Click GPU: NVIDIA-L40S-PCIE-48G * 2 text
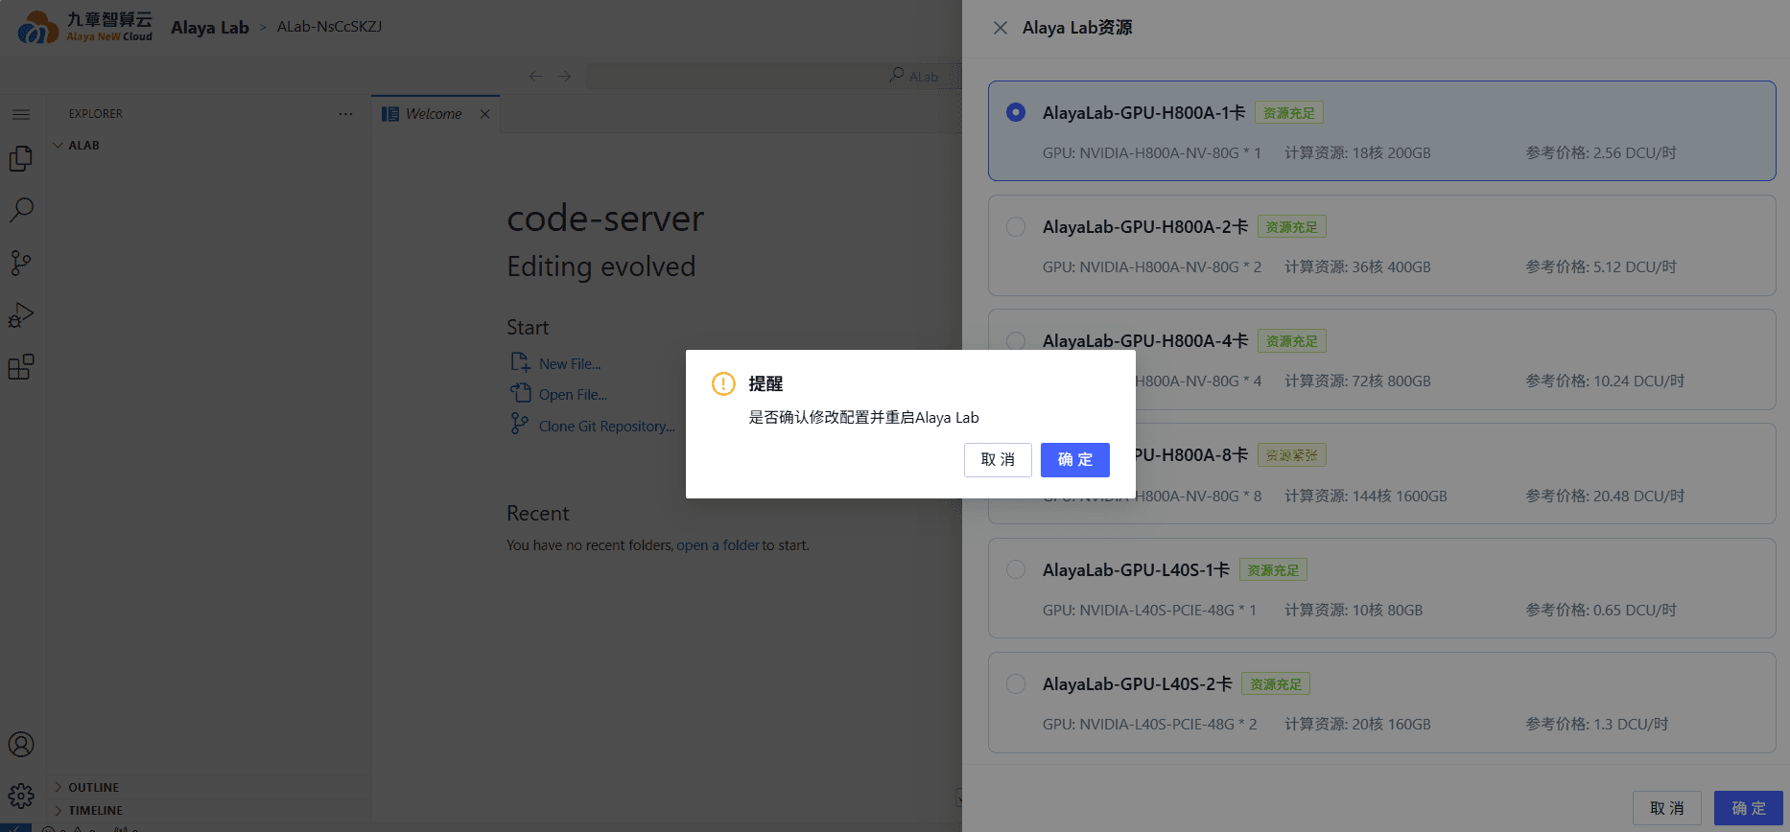The width and height of the screenshot is (1790, 832). coord(1149,725)
